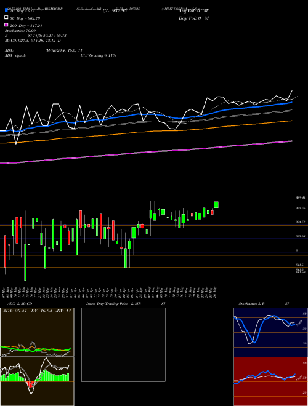Select the '50 Day = 902.79' legend text
The height and width of the screenshot is (406, 308).
(25, 18)
